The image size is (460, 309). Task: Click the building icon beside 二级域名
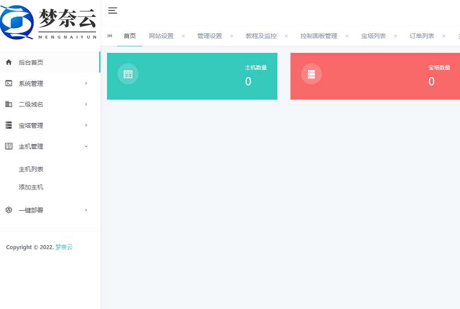9,104
